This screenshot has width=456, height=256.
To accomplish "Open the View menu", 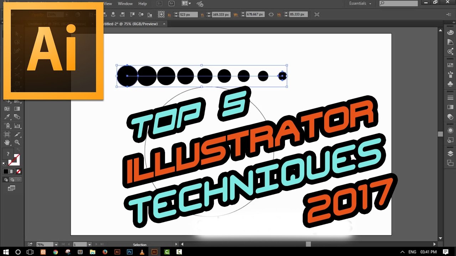I will 108,4.
